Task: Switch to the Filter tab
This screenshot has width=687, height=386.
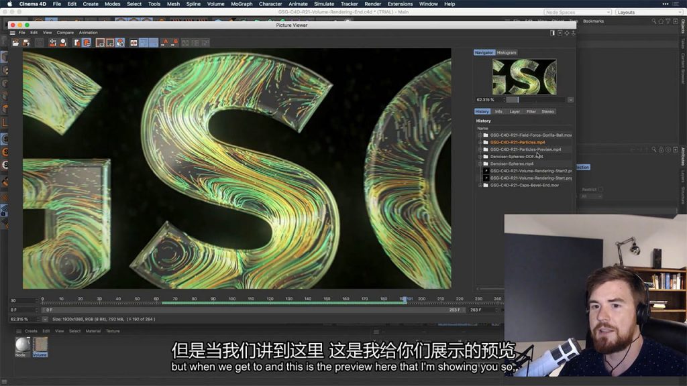Action: coord(531,112)
